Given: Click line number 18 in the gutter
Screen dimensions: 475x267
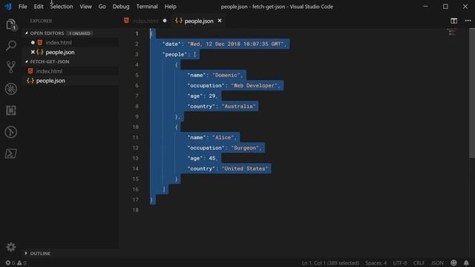Looking at the screenshot, I should (x=136, y=210).
